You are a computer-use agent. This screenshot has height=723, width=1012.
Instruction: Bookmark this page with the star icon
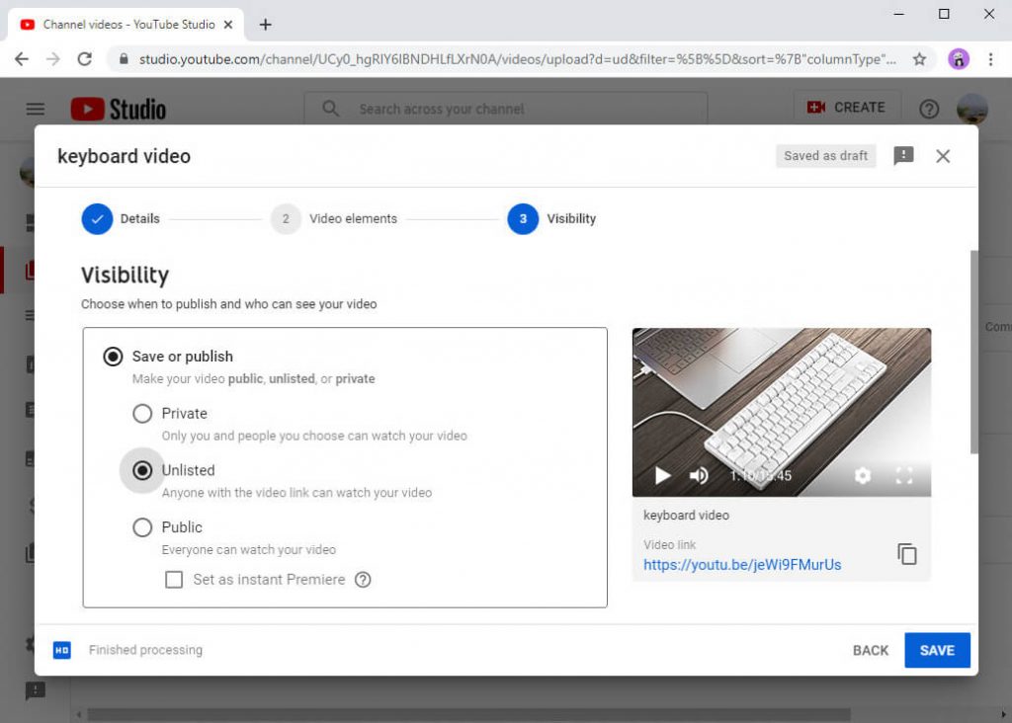tap(919, 59)
